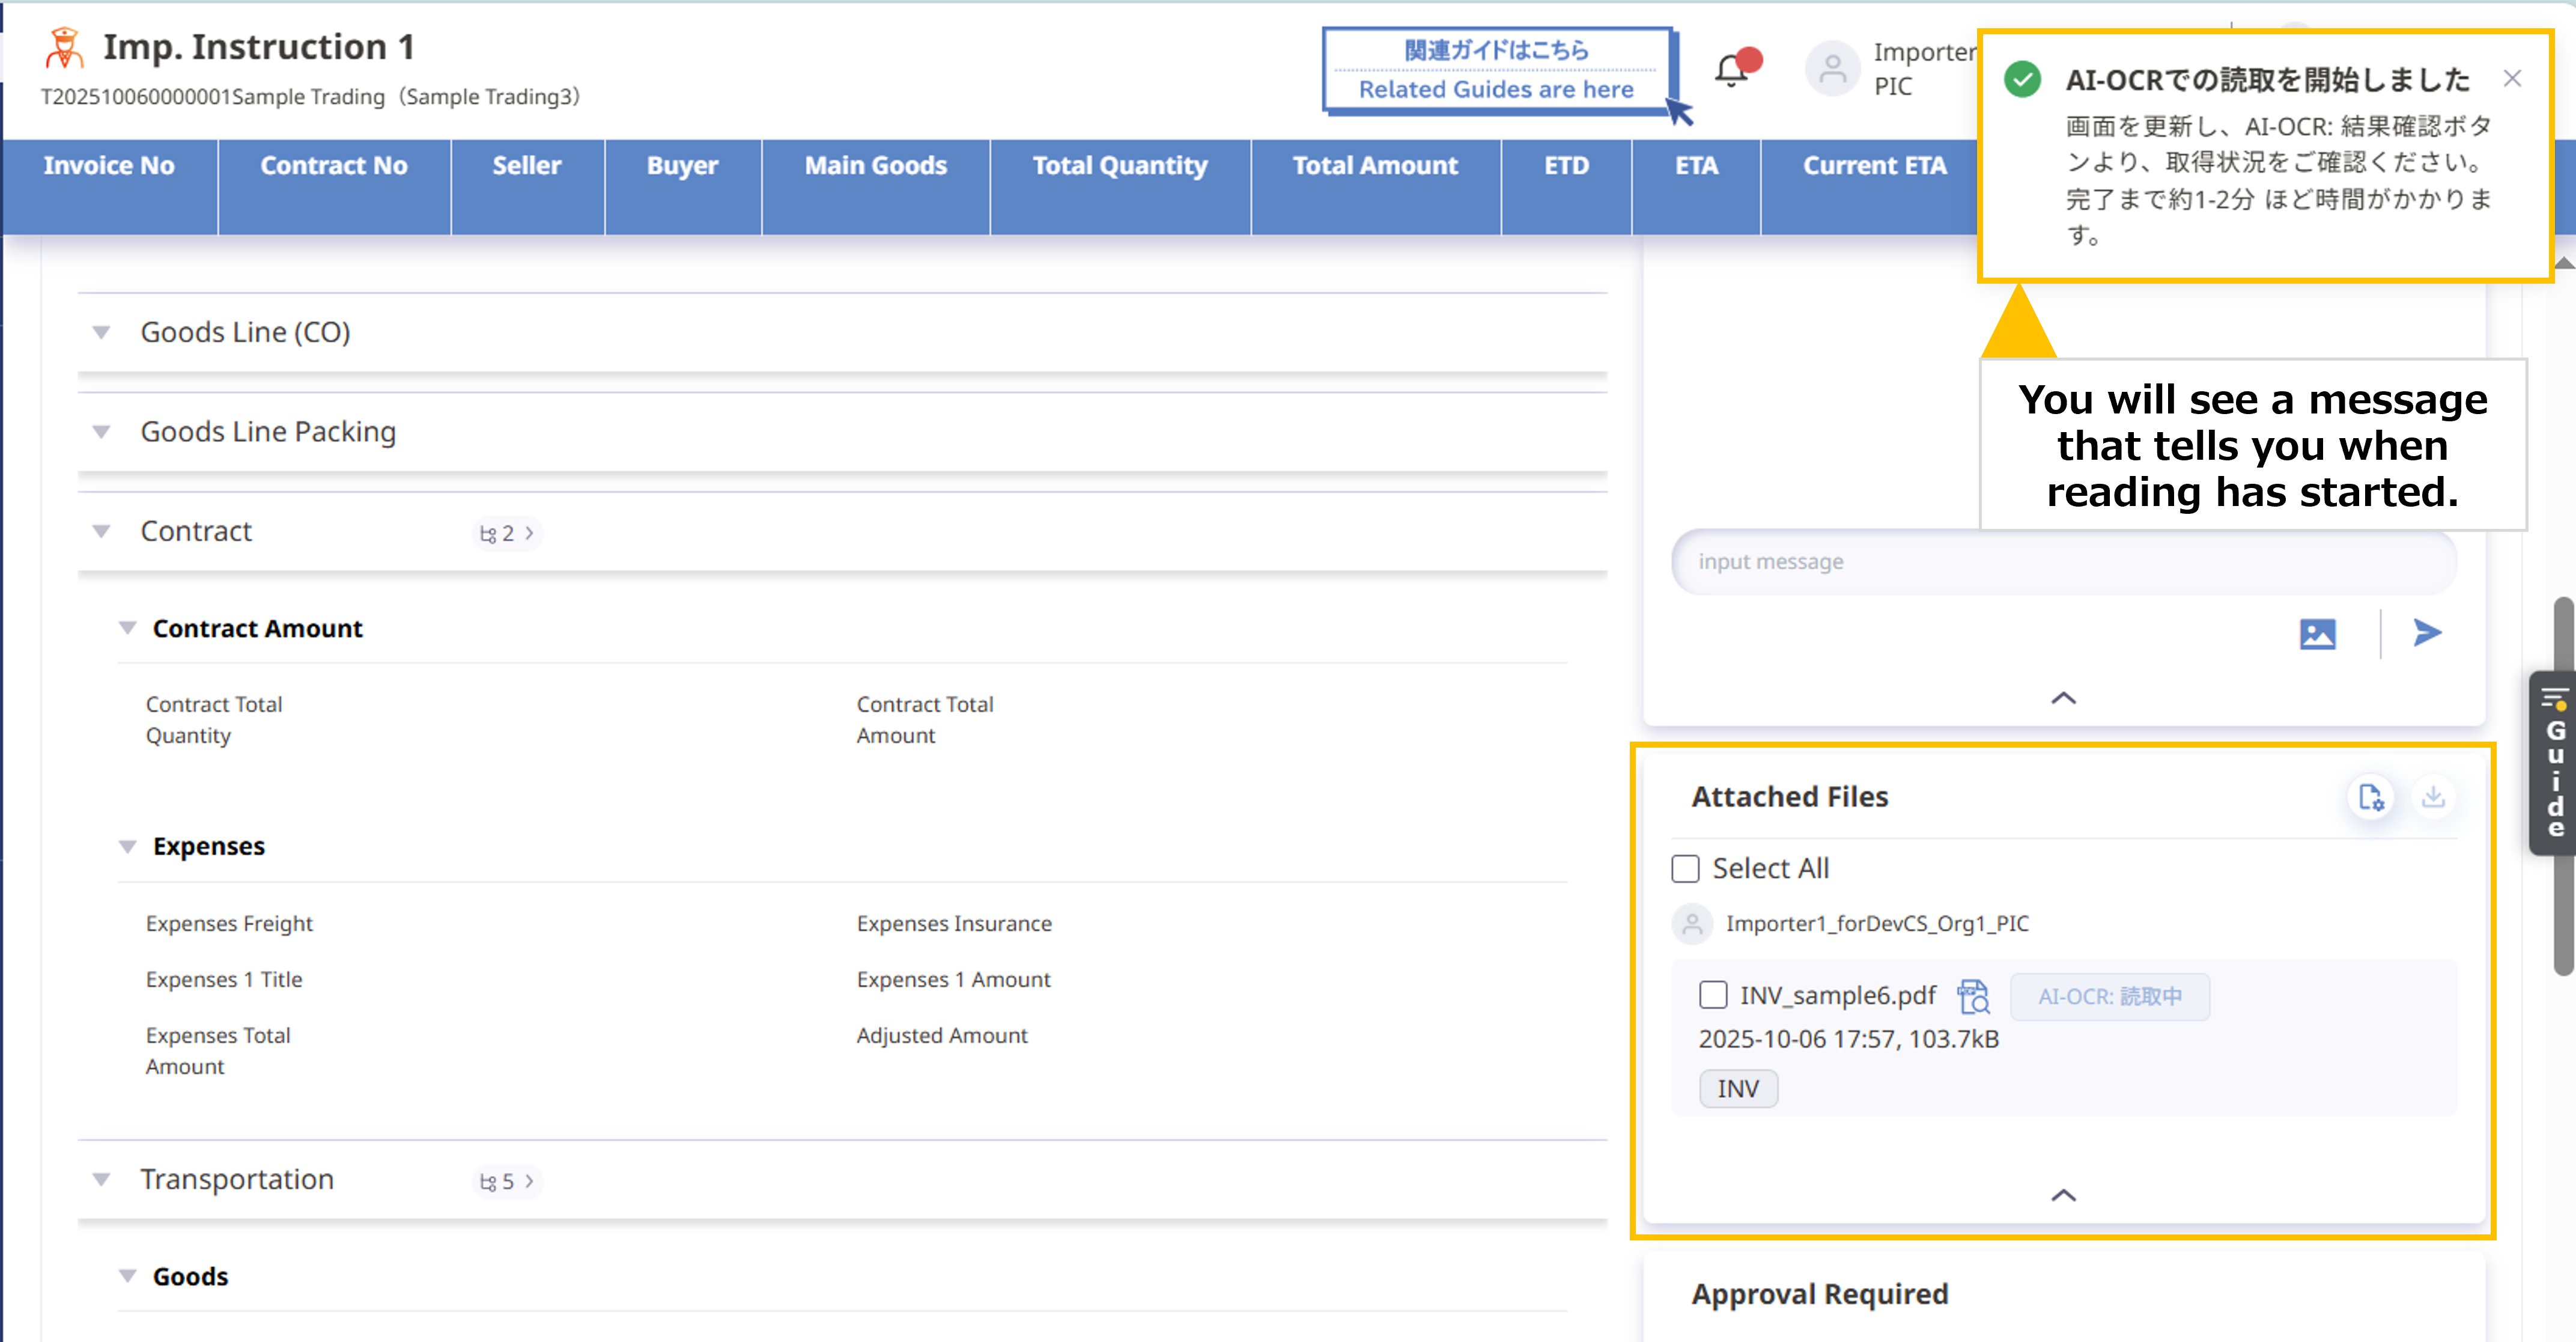Collapse the Contract section triangle
This screenshot has width=2576, height=1342.
pos(101,531)
